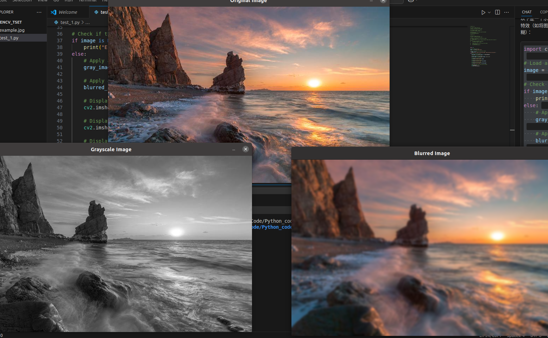The image size is (548, 338).
Task: Click the sun in the Blurred Image
Action: 497,236
